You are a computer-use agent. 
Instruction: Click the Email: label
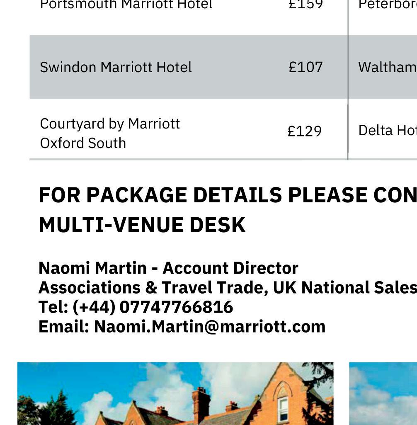[64, 327]
